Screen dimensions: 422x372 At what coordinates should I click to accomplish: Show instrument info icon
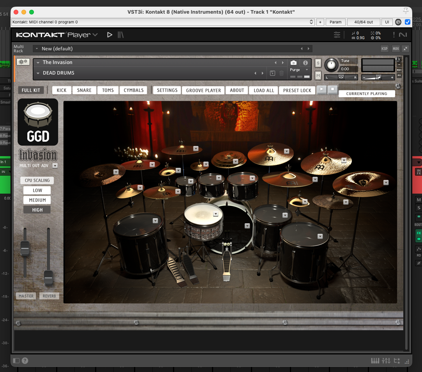point(305,63)
